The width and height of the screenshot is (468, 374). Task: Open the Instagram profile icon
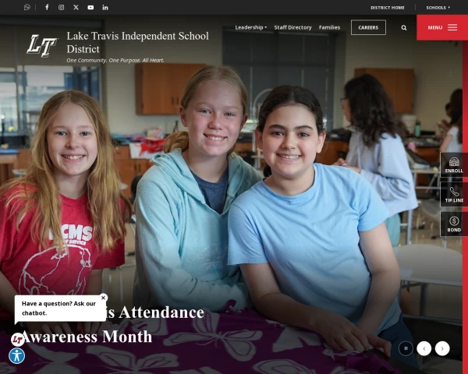[x=62, y=7]
